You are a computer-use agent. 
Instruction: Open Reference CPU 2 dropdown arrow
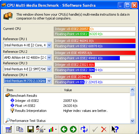[49, 57]
